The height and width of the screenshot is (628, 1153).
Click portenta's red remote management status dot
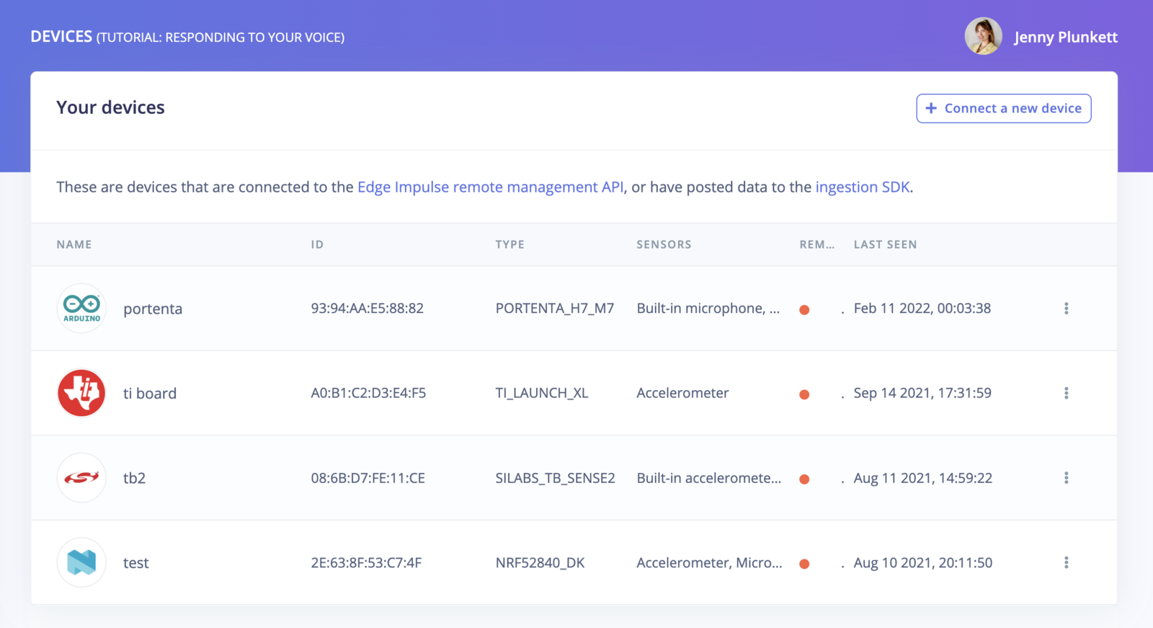804,310
